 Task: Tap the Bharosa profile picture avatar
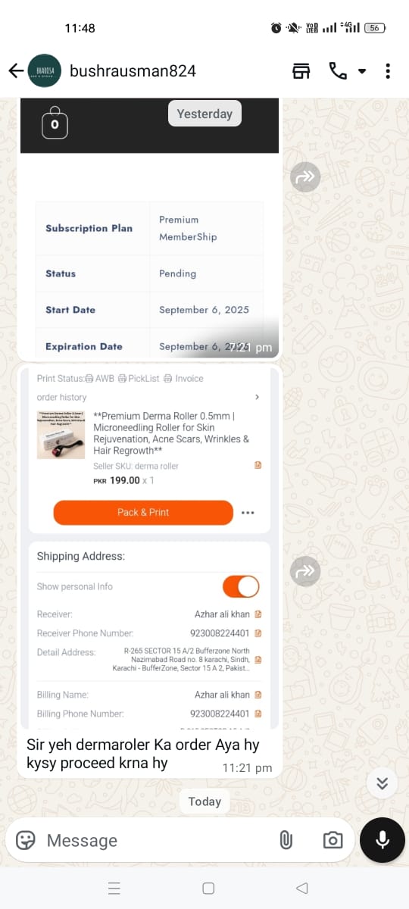45,71
